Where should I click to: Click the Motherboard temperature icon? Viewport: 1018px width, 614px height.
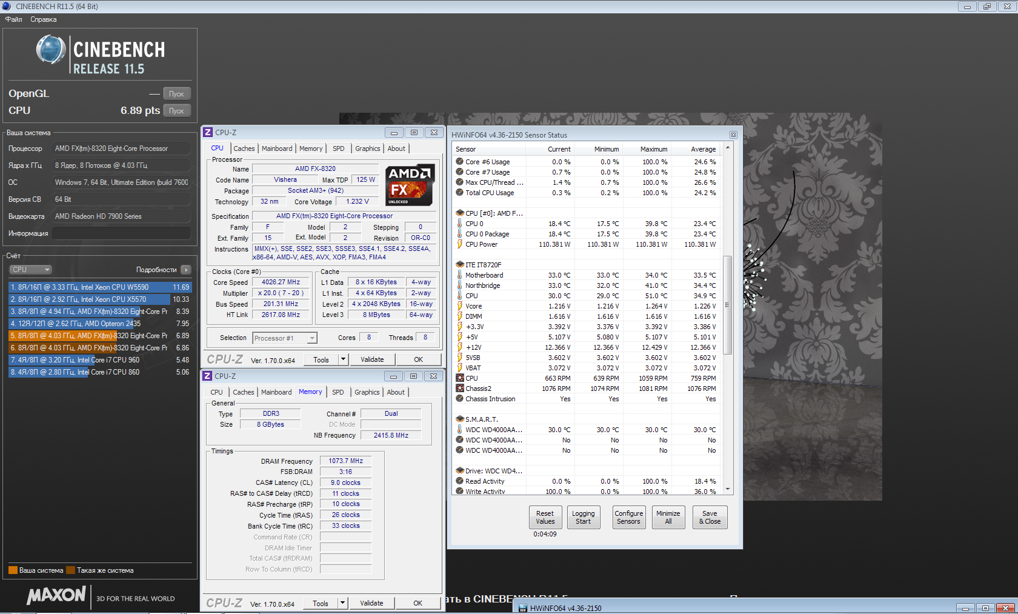(459, 275)
